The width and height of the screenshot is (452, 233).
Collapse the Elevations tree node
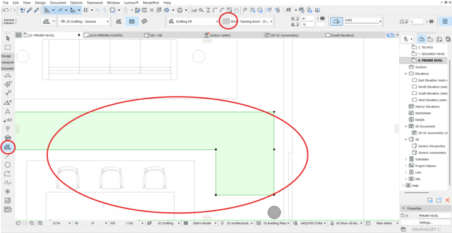pyautogui.click(x=406, y=74)
